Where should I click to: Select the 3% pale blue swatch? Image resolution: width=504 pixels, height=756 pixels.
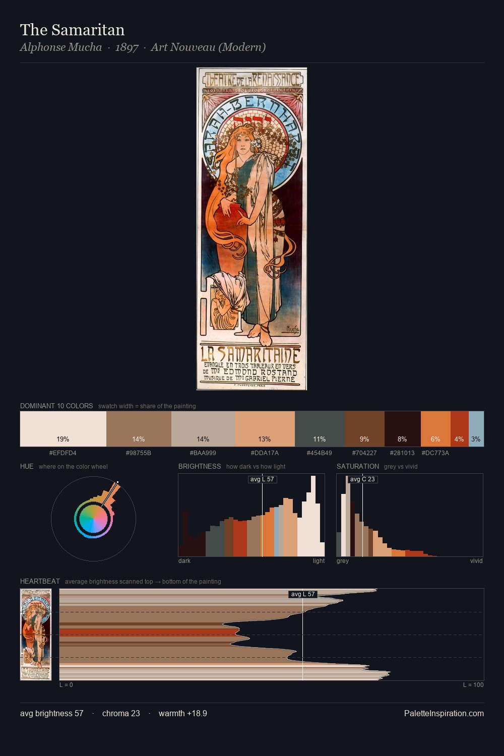(476, 429)
